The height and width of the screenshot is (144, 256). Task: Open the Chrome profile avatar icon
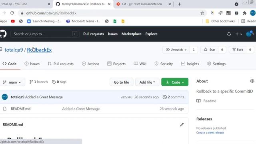253,13
